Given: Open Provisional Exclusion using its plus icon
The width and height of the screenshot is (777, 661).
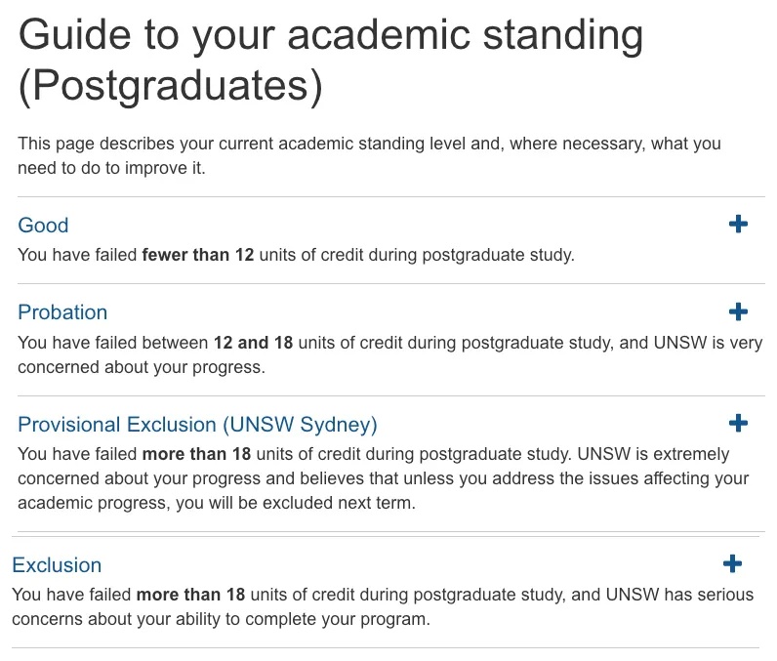Looking at the screenshot, I should click(738, 423).
